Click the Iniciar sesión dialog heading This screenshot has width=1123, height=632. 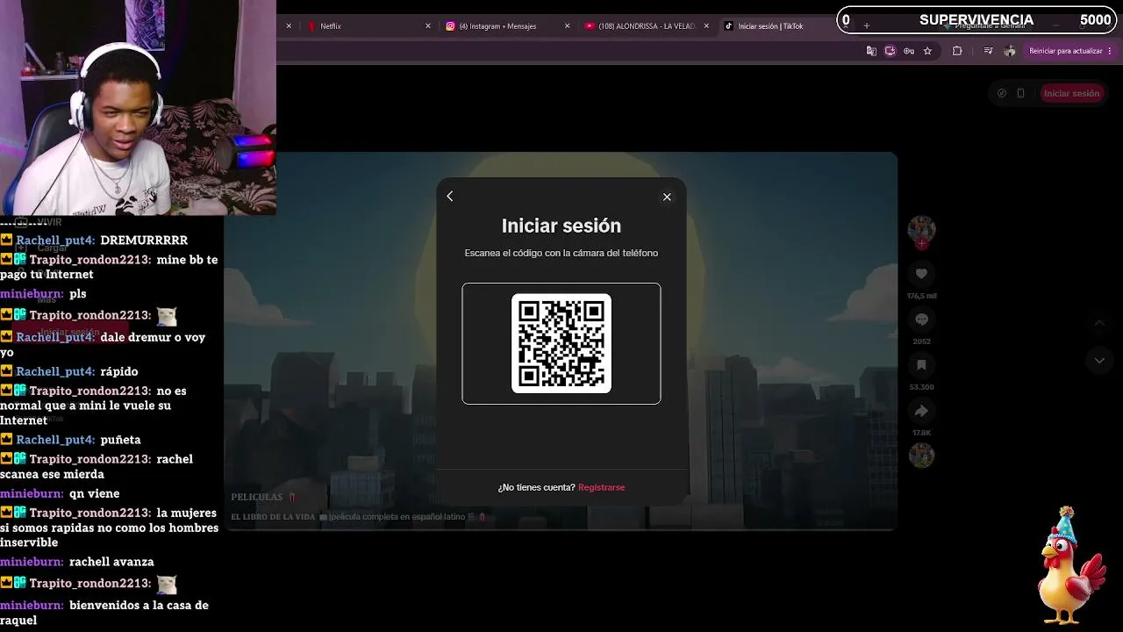pos(561,226)
